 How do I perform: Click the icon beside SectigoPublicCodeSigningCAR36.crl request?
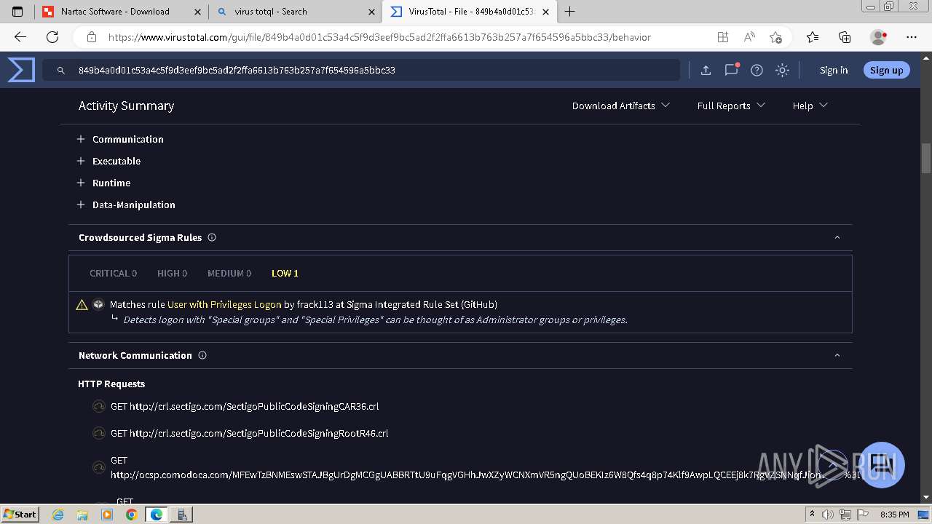pos(99,406)
